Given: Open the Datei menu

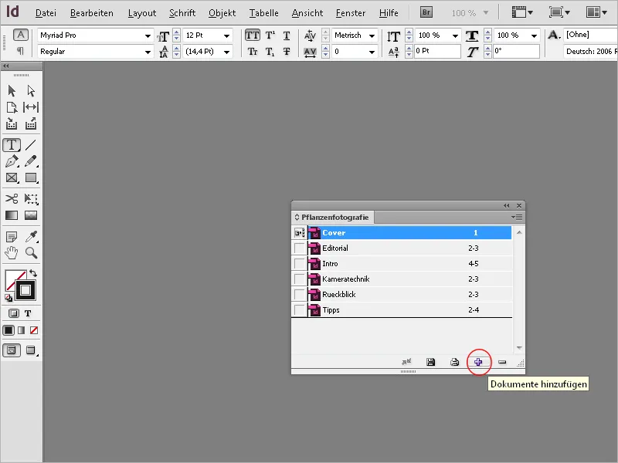Looking at the screenshot, I should coord(46,13).
